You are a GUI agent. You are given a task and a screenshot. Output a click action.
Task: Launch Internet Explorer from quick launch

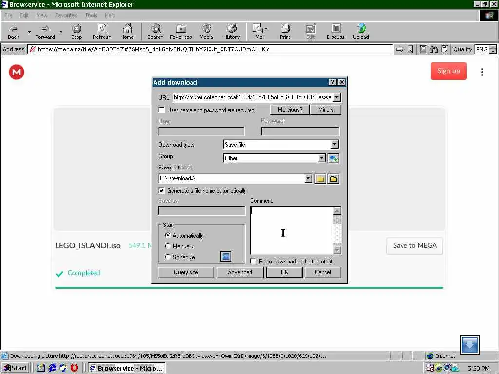click(x=52, y=368)
